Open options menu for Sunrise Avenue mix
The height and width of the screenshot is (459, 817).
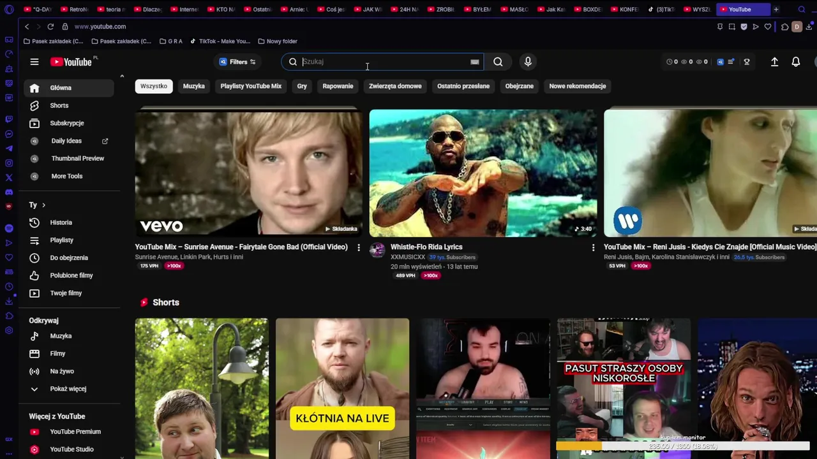[x=358, y=247]
